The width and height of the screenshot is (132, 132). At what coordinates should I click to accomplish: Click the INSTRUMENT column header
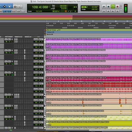pos(9,37)
